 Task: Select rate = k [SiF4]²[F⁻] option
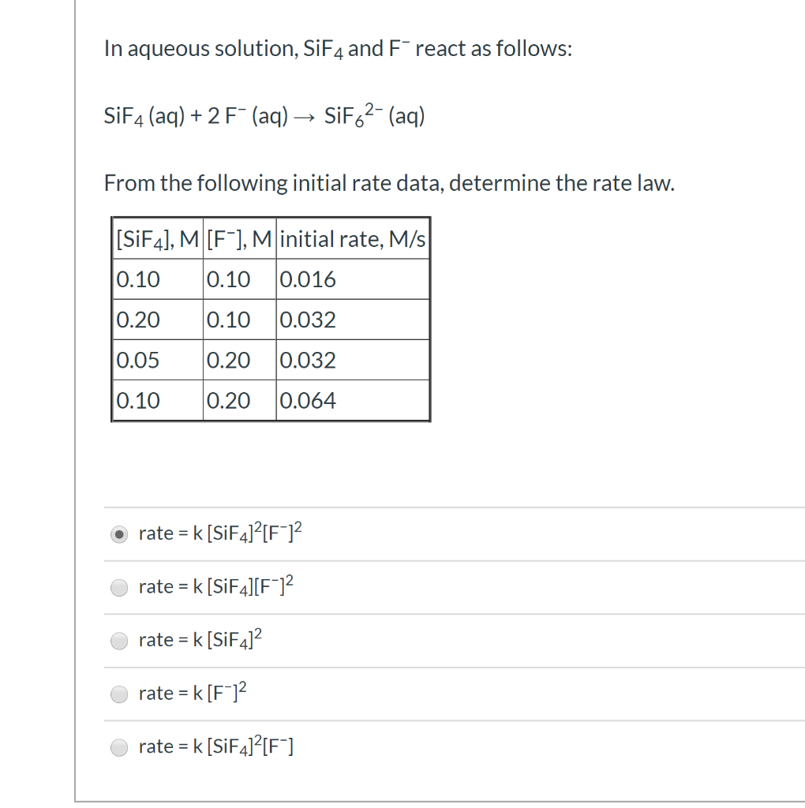tap(119, 747)
